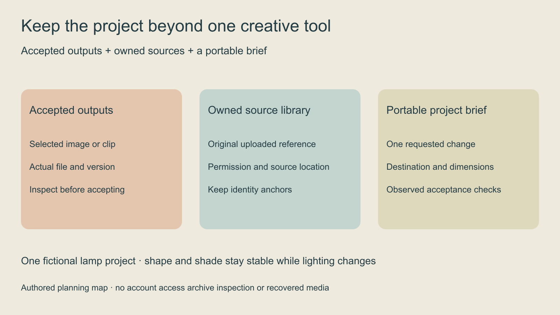560x315 pixels.
Task: Click the title 'Keep the project beyond one creative tool'
Action: [176, 26]
